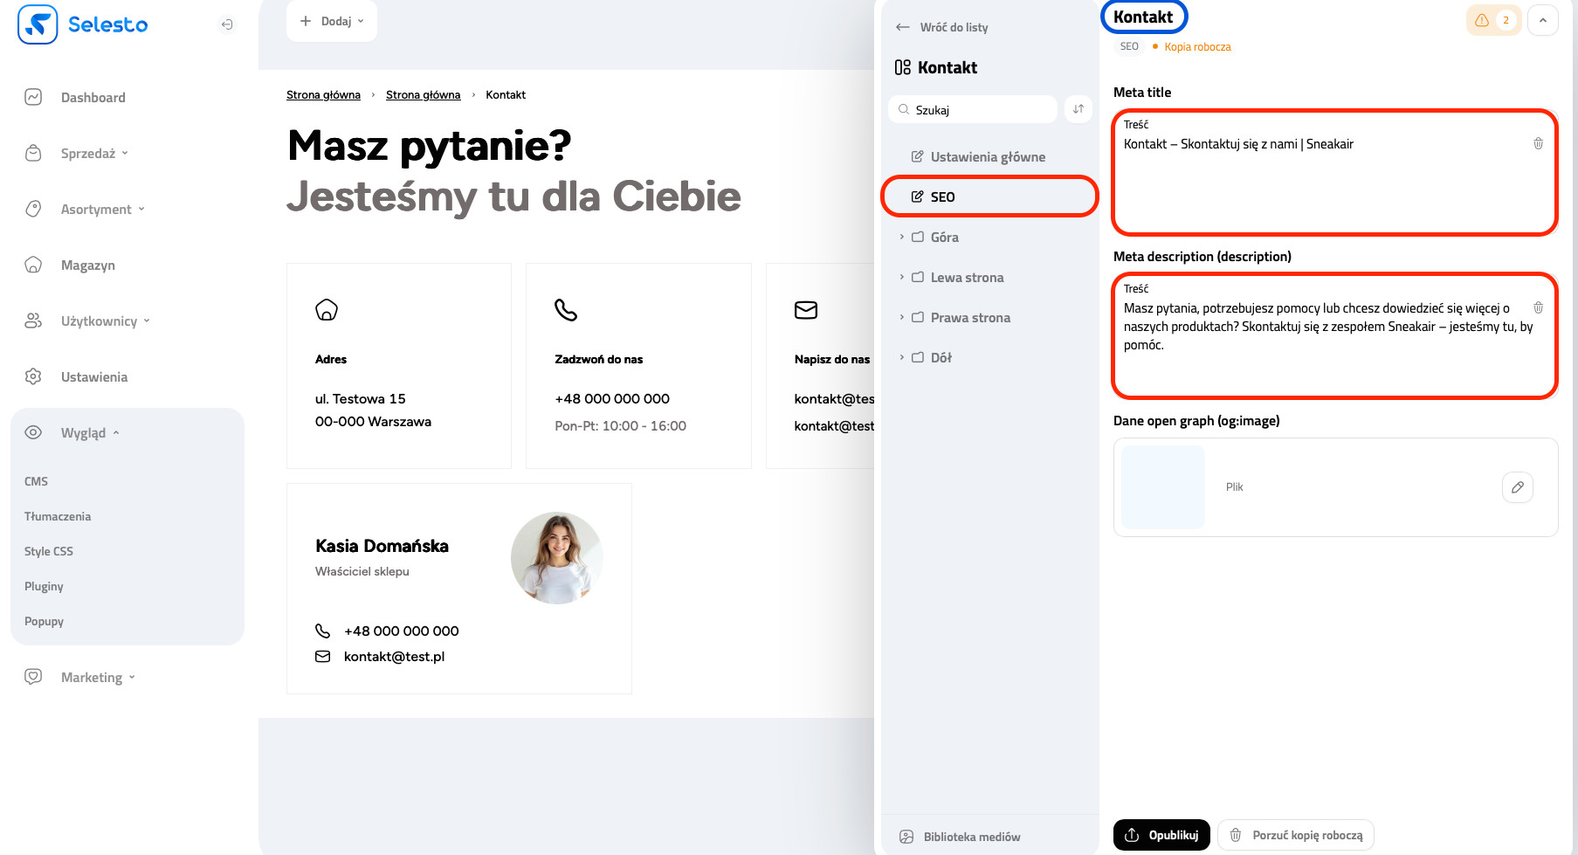
Task: Delete Meta description with trash icon
Action: pos(1538,307)
